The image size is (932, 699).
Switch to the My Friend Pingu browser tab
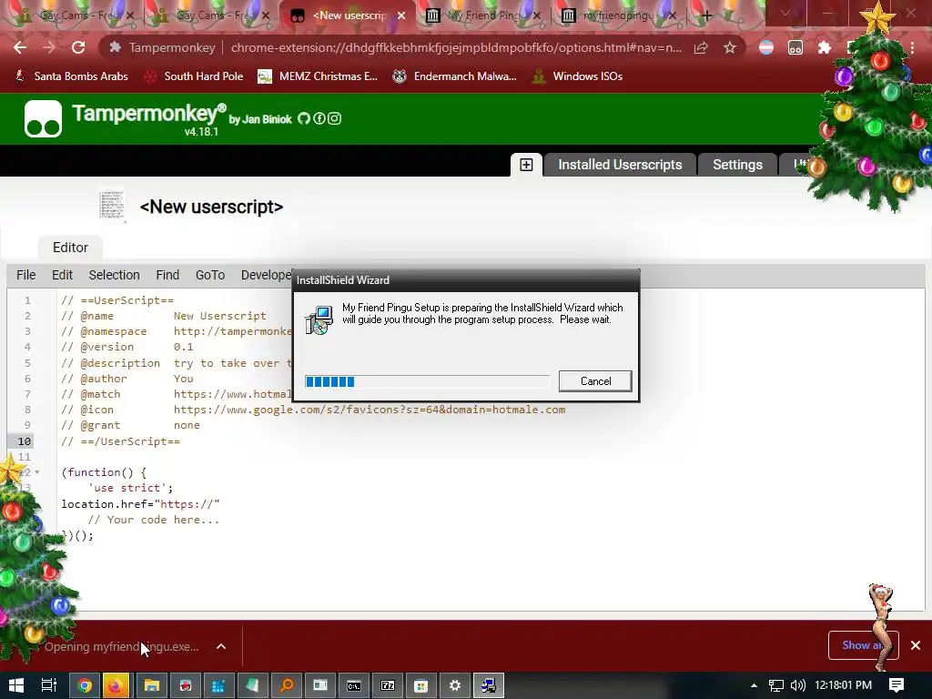pos(482,15)
